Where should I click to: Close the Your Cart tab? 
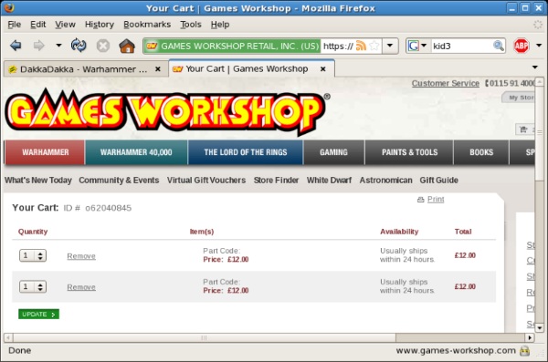[323, 69]
